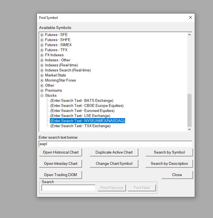This screenshot has width=213, height=218.
Task: Expand the MorningStar Forex node
Action: coord(42,80)
